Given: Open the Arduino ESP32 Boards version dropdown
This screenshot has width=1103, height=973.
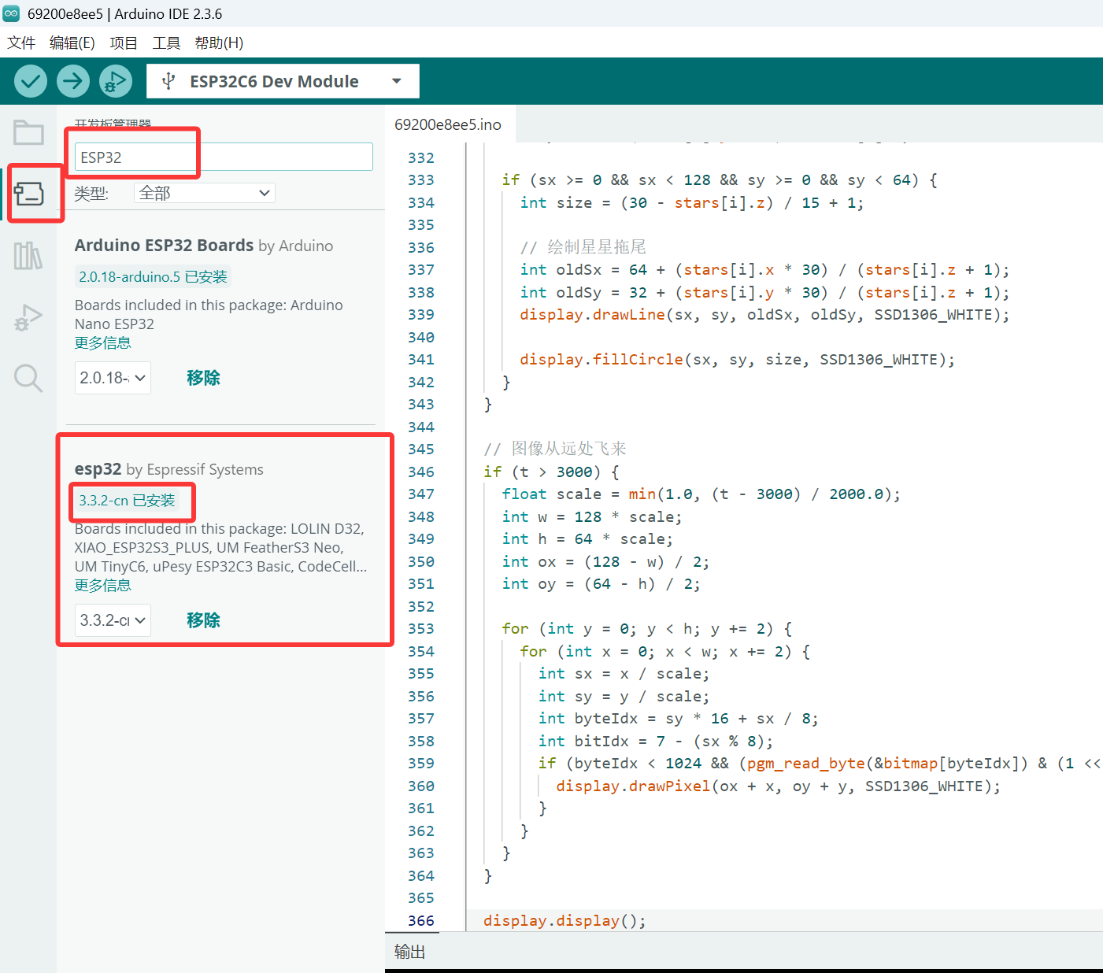Looking at the screenshot, I should (113, 378).
